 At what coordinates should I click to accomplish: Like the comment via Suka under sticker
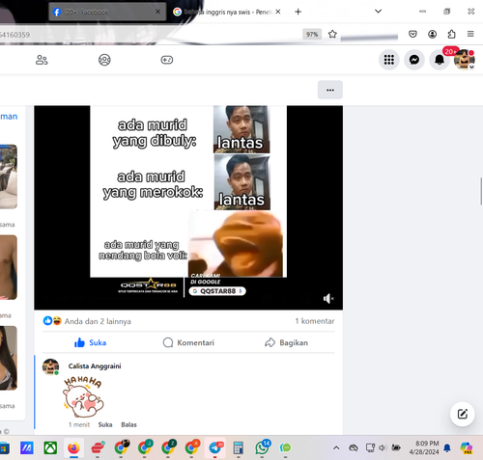(x=105, y=424)
